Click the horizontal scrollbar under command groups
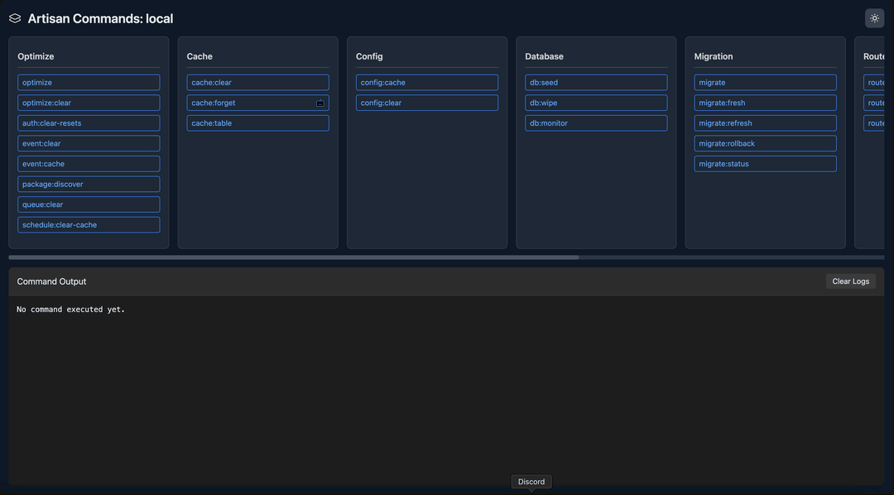Screen dimensions: 894x495 (294, 257)
